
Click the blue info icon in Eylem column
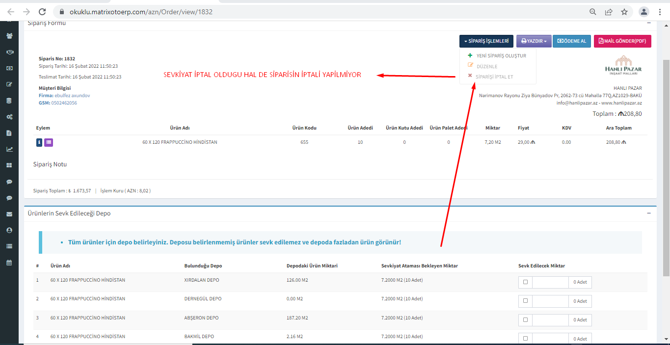[39, 142]
